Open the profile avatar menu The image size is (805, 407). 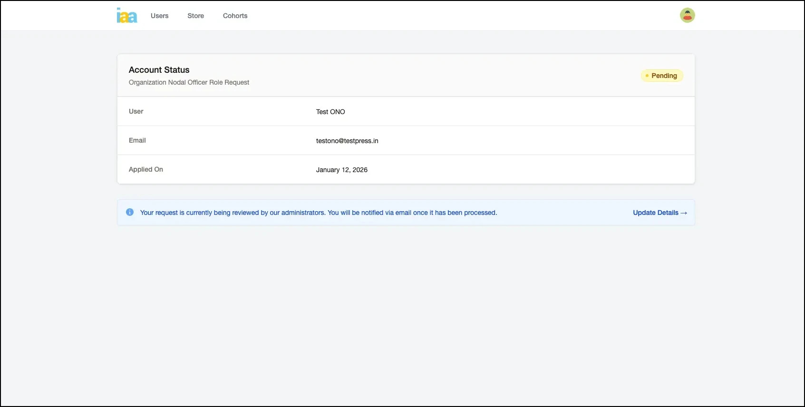(x=687, y=16)
